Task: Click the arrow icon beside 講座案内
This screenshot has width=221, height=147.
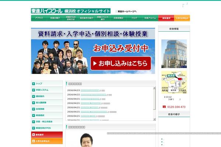Action: [x=34, y=96]
